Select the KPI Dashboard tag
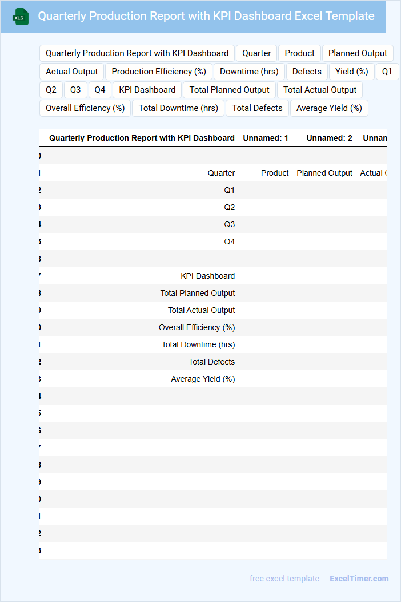Viewport: 401px width, 602px height. coord(147,90)
